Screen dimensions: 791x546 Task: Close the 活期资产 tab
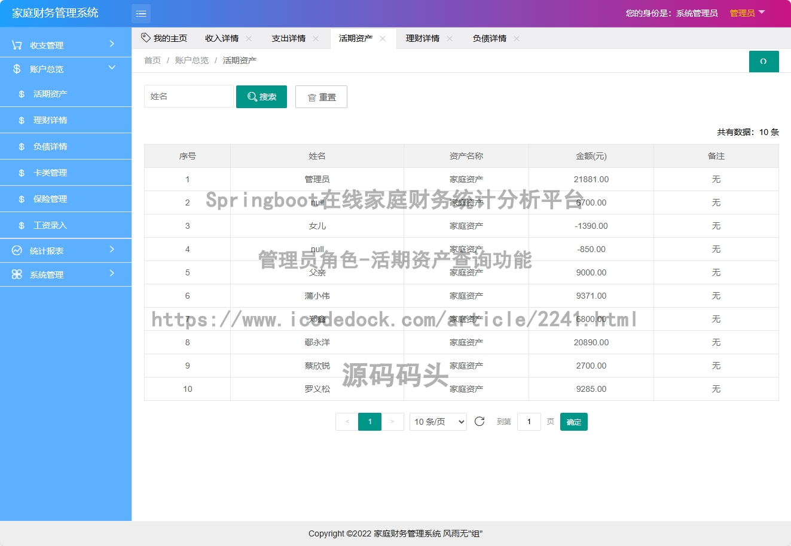tap(383, 38)
